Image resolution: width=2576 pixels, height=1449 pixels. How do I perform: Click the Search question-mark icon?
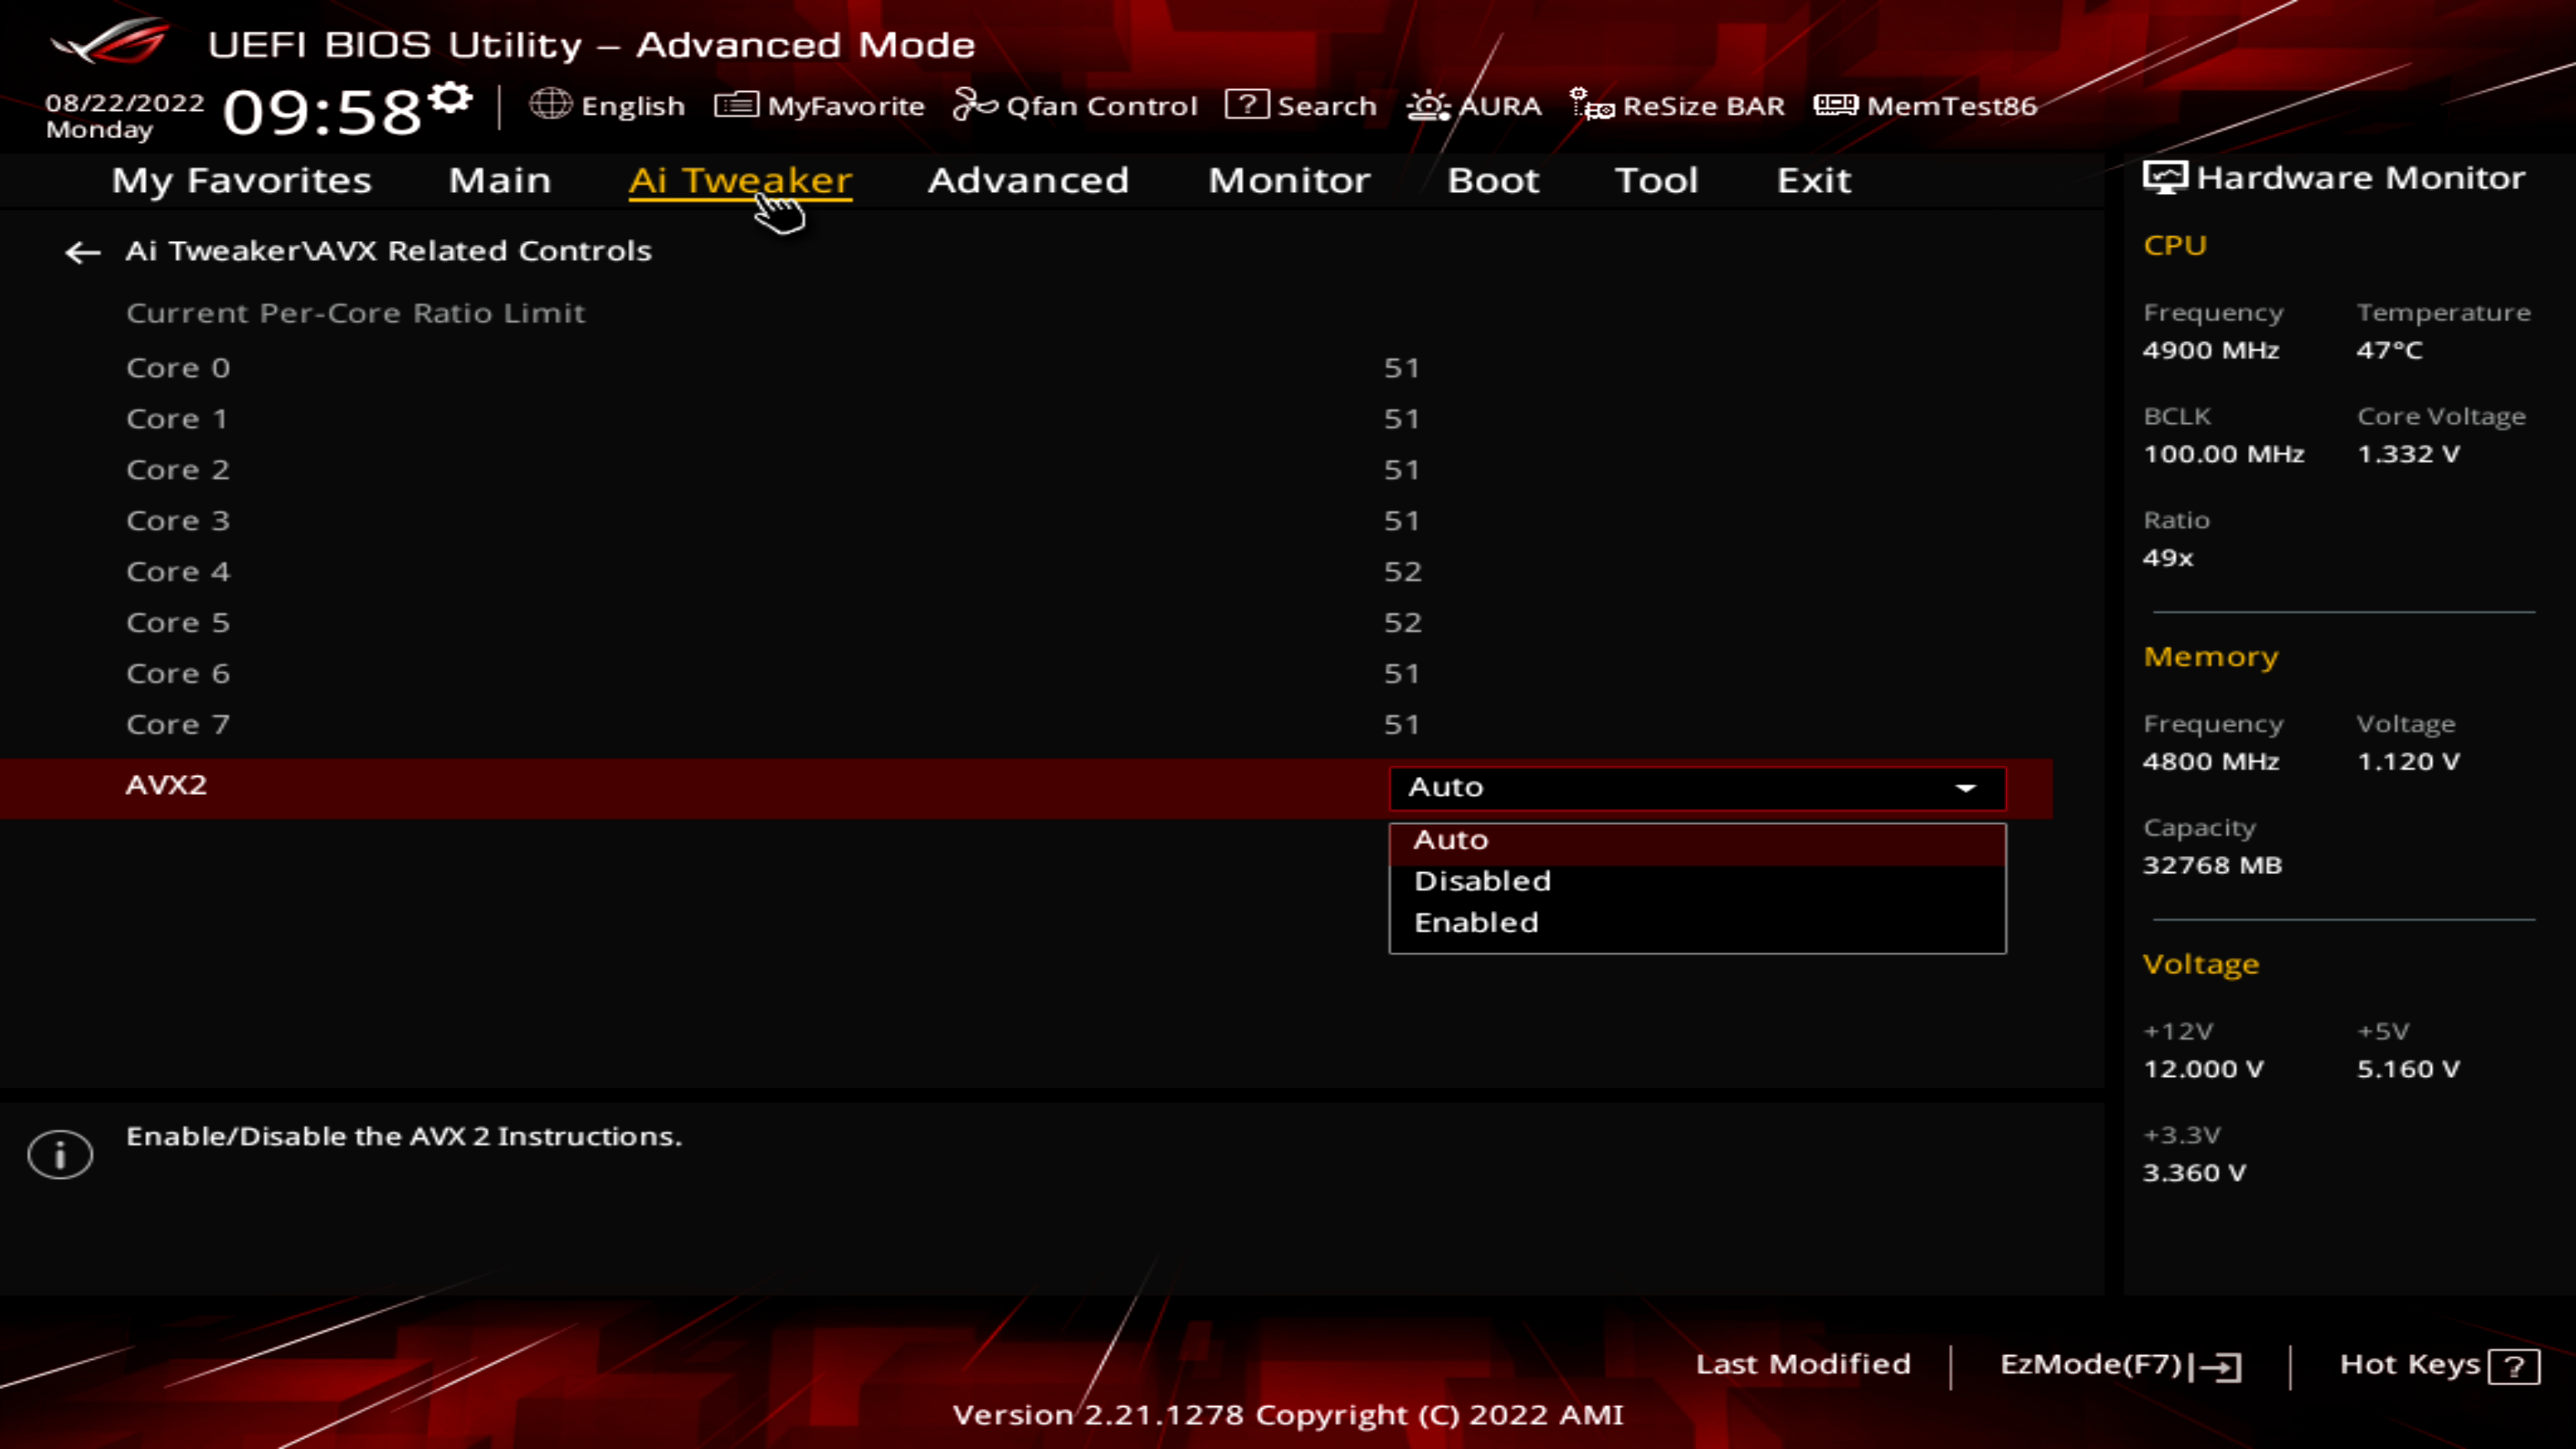[1246, 104]
